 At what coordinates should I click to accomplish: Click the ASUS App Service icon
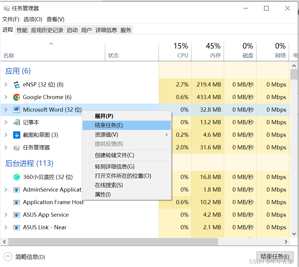(17, 215)
